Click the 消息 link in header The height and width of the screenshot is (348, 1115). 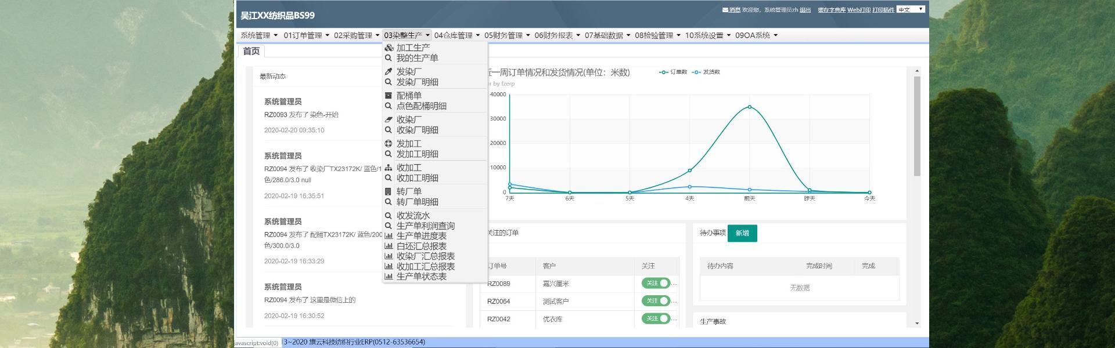(735, 10)
